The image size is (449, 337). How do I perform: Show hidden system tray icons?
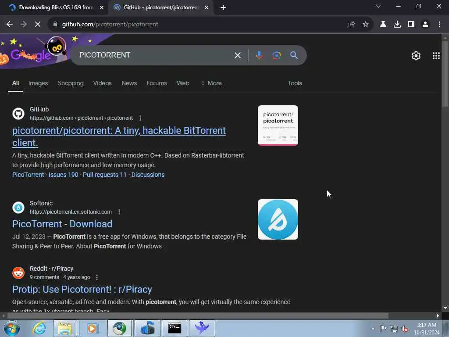click(373, 329)
